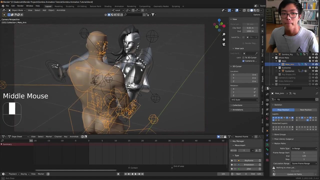Click the Contact timeline marker
320x180 pixels.
[x=129, y=168]
